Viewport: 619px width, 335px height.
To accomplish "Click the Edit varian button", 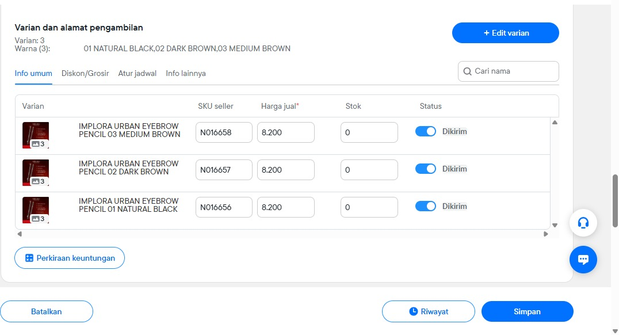I will (505, 33).
